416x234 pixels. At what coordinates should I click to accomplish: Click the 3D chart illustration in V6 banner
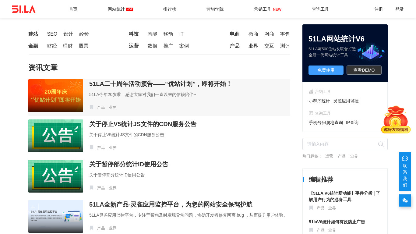[371, 52]
